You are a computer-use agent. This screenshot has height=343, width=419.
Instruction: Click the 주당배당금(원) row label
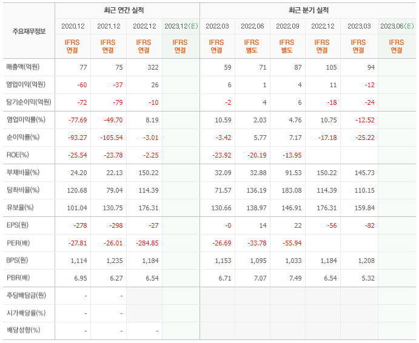click(26, 296)
